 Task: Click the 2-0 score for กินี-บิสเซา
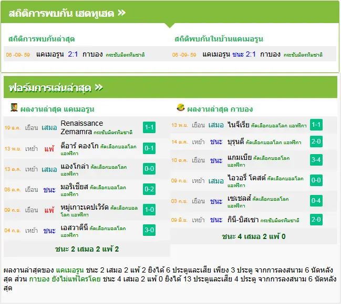click(x=316, y=220)
